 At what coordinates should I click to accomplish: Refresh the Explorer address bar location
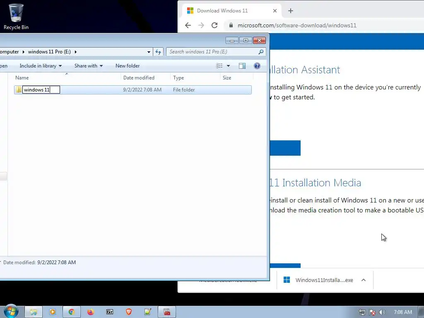[158, 52]
